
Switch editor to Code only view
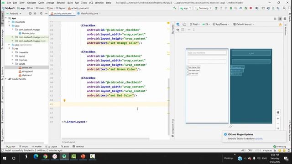(275, 19)
